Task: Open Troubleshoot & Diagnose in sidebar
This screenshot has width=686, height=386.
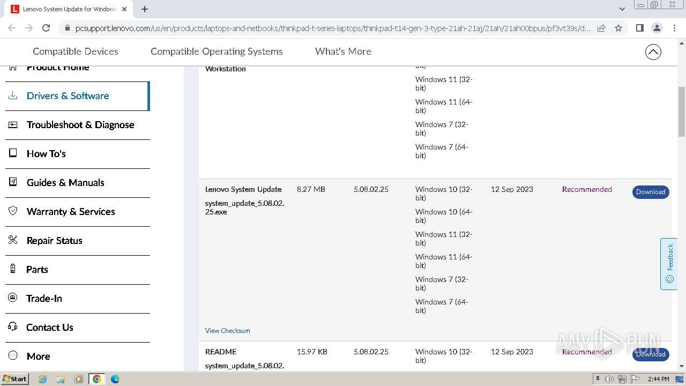Action: (77, 125)
